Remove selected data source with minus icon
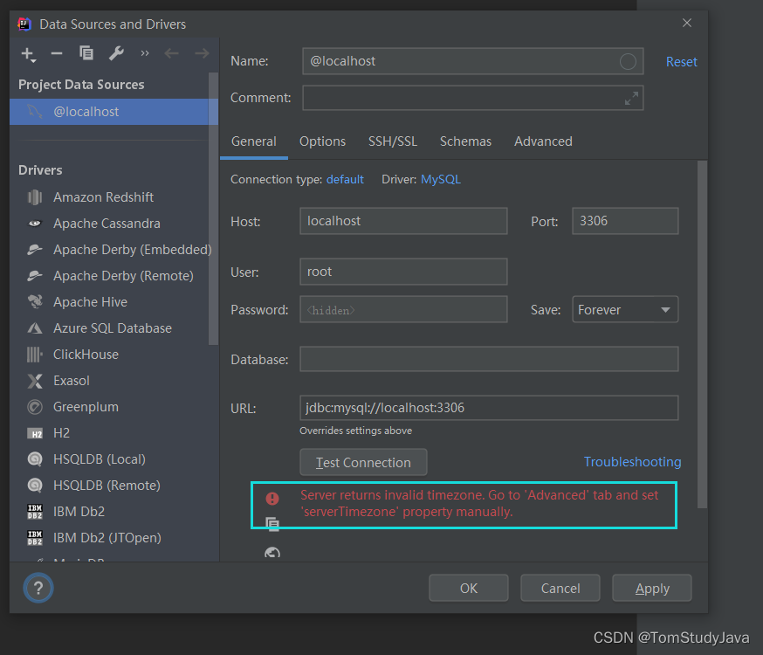The height and width of the screenshot is (655, 763). [57, 53]
